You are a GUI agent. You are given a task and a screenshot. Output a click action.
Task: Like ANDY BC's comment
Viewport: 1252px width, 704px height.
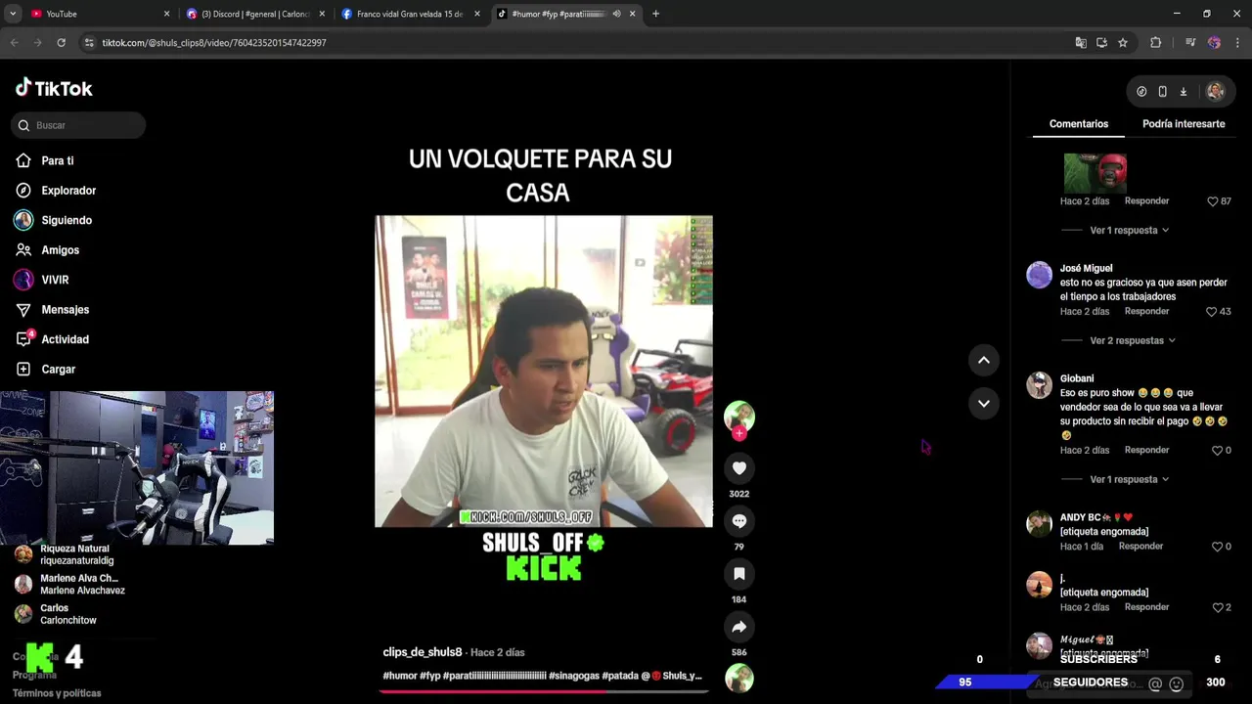(x=1218, y=547)
